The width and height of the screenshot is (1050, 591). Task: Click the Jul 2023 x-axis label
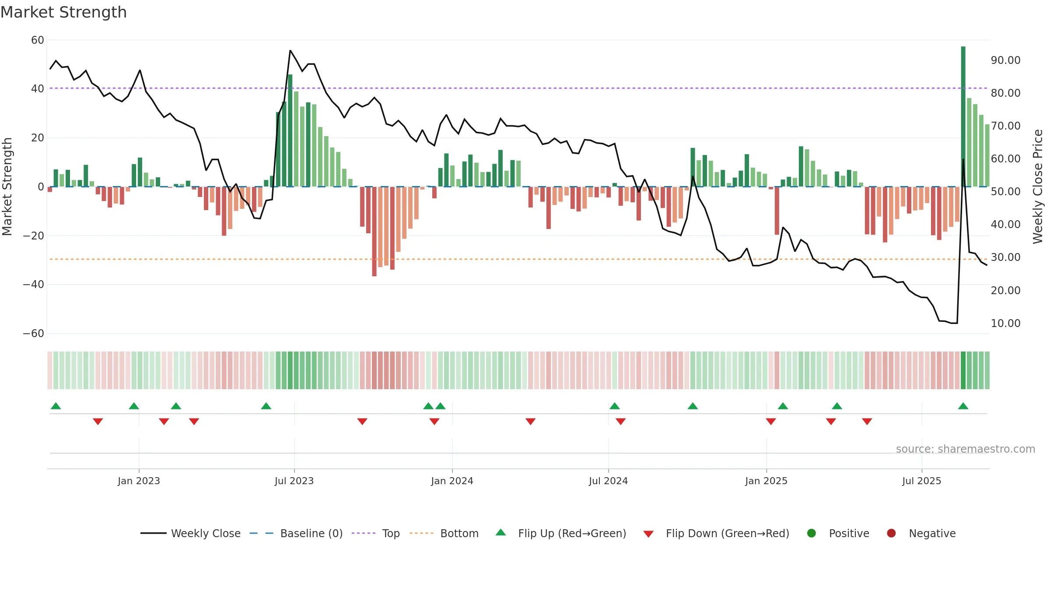click(x=294, y=481)
